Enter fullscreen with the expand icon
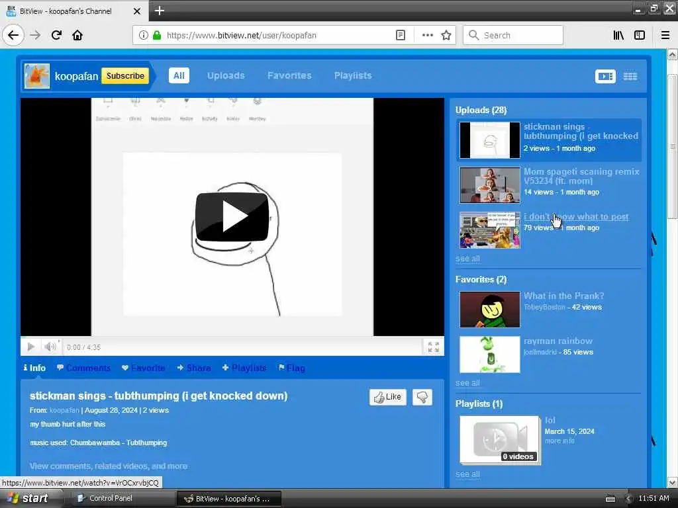 point(434,347)
